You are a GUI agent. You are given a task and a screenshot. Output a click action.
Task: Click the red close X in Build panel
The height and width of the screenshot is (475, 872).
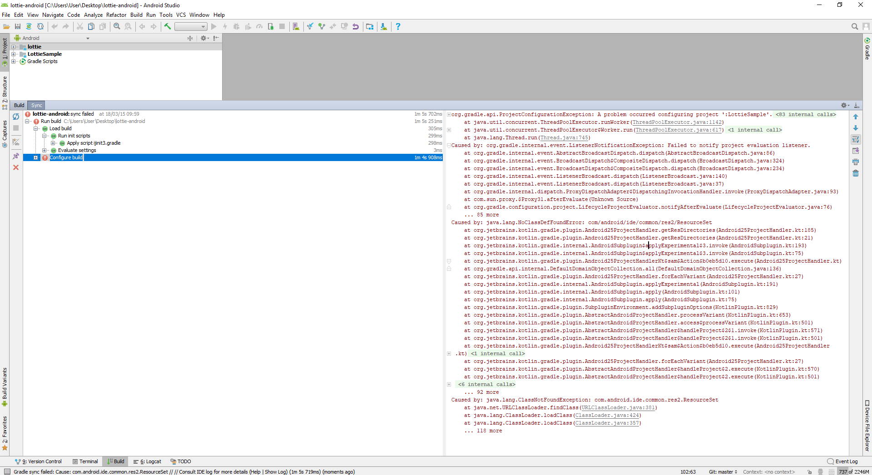16,167
